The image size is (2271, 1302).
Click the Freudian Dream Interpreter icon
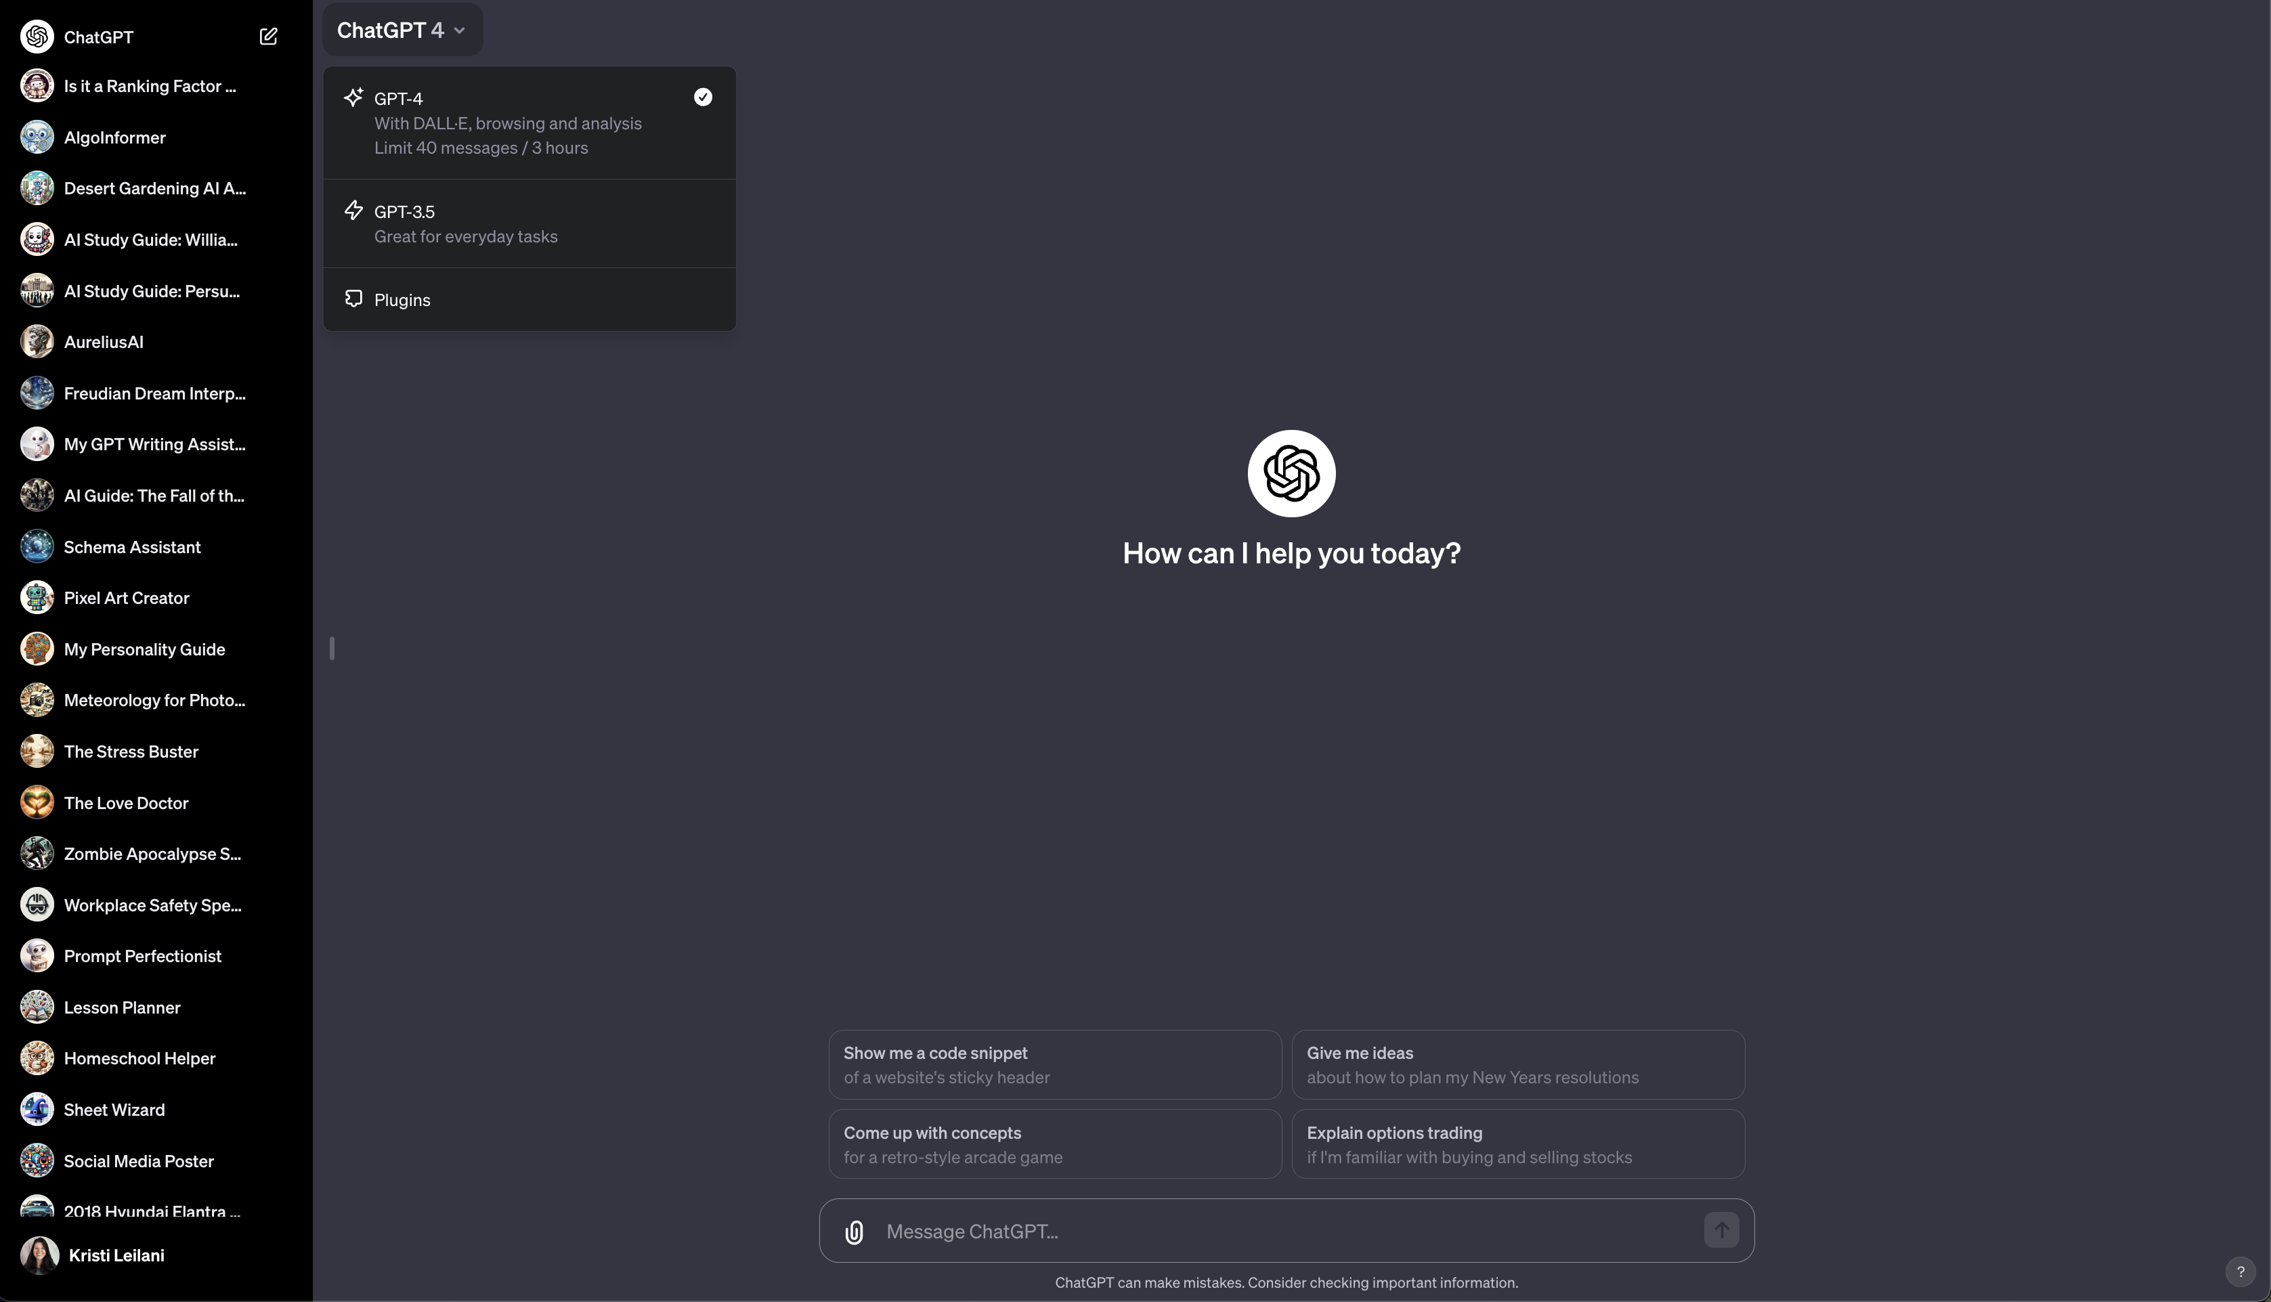tap(37, 393)
